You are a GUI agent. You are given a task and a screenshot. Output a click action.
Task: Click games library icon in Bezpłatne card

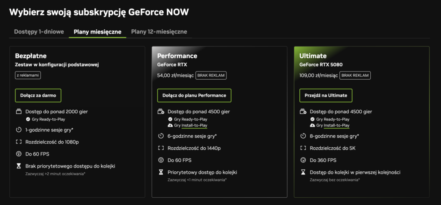tap(19, 112)
